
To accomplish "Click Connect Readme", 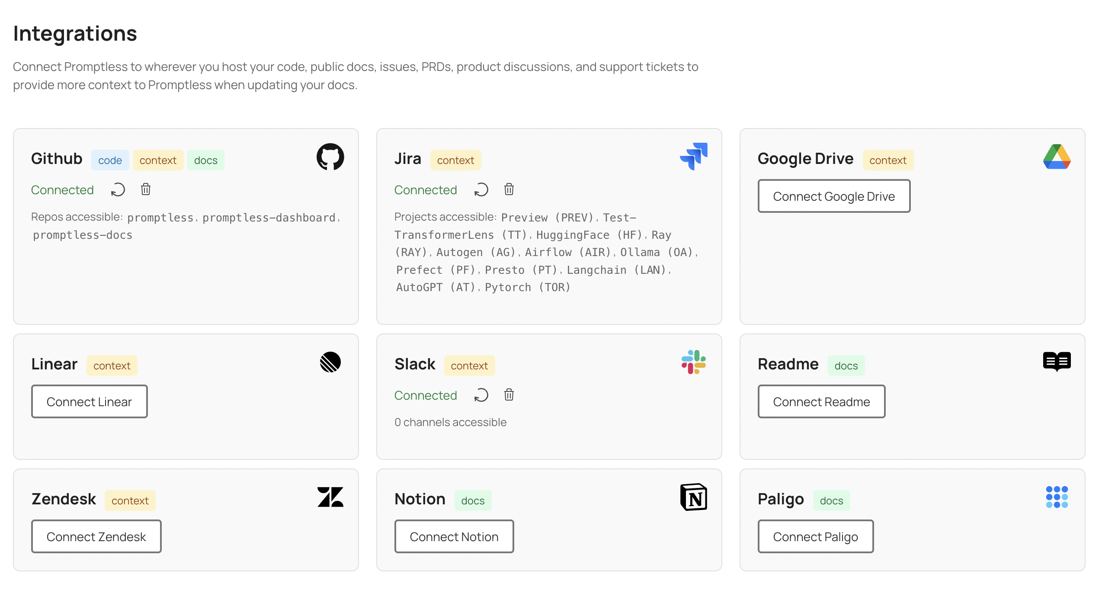I will click(x=821, y=401).
